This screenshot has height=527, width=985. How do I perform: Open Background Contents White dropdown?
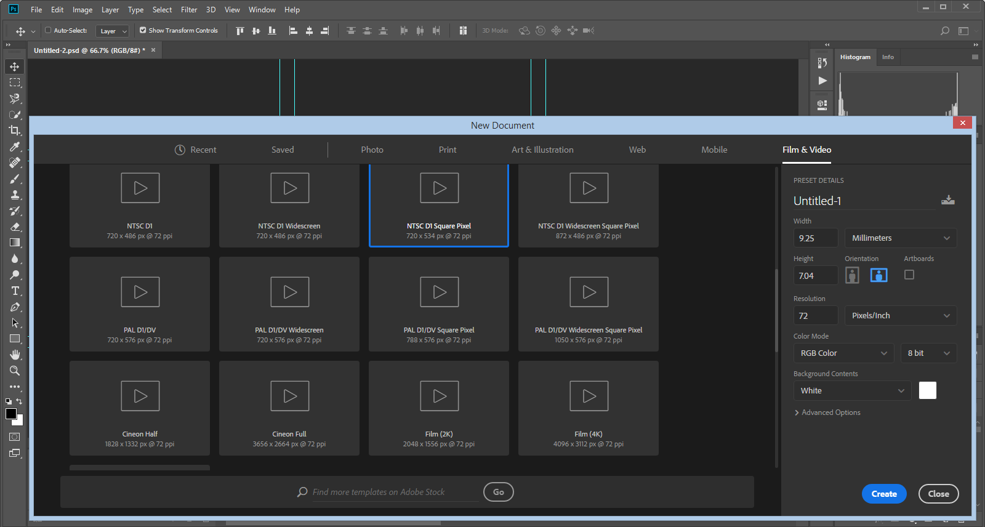pyautogui.click(x=853, y=390)
